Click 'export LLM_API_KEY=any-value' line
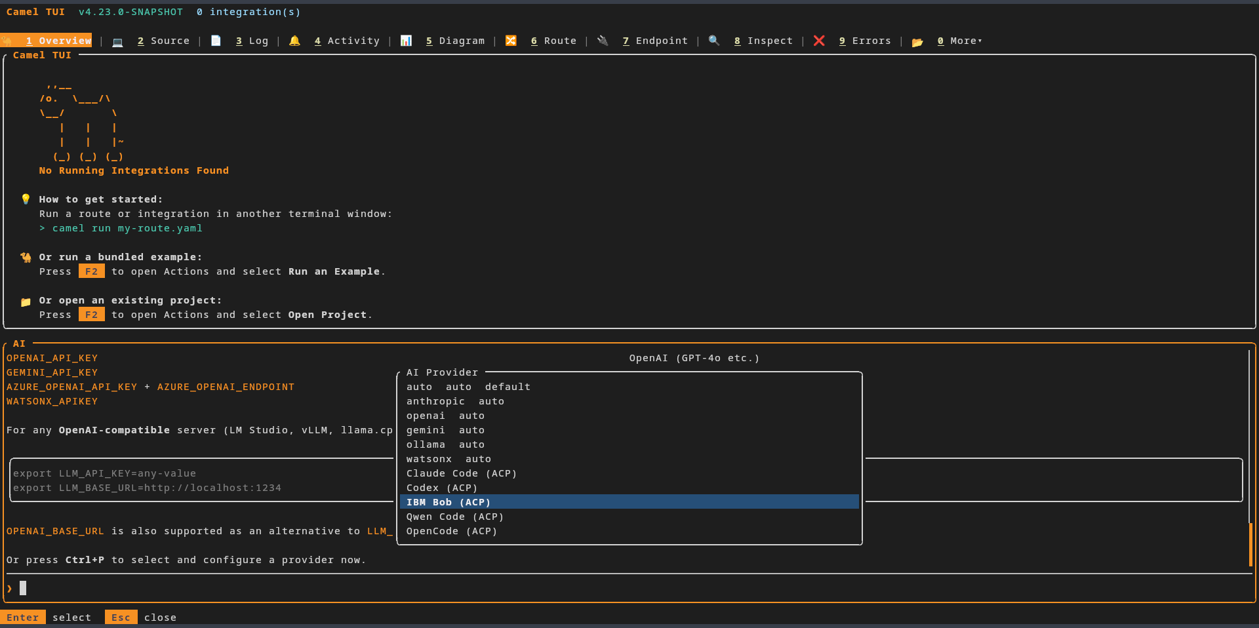The height and width of the screenshot is (628, 1259). (104, 473)
